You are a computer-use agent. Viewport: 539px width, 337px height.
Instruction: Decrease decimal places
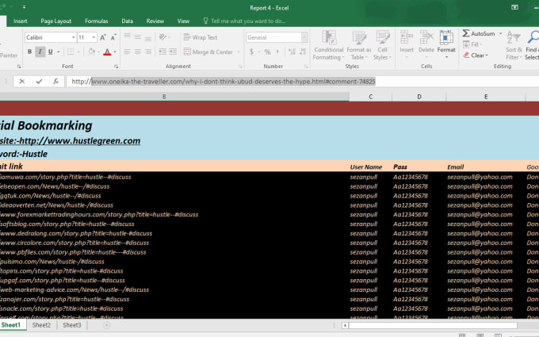click(x=303, y=52)
